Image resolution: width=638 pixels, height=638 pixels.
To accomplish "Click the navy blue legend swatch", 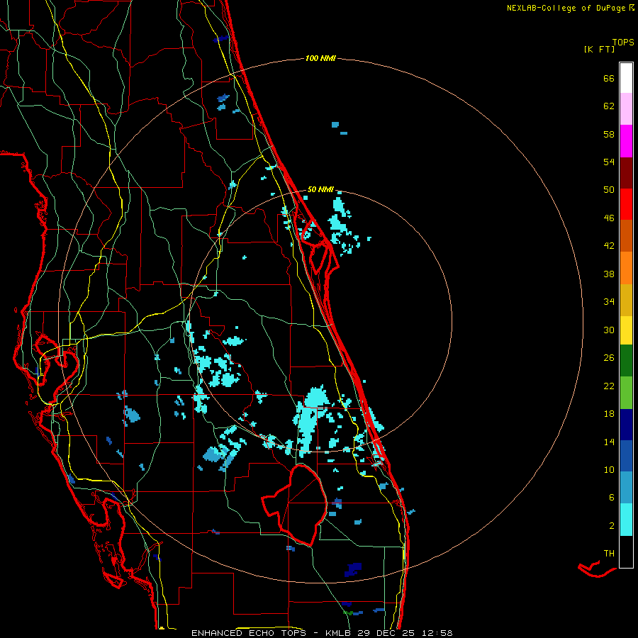I will (626, 425).
